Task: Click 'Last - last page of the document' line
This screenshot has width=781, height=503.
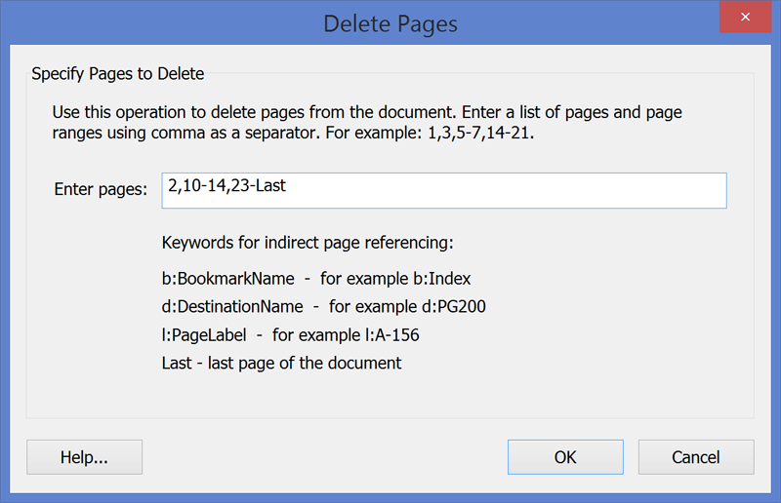Action: pyautogui.click(x=281, y=364)
